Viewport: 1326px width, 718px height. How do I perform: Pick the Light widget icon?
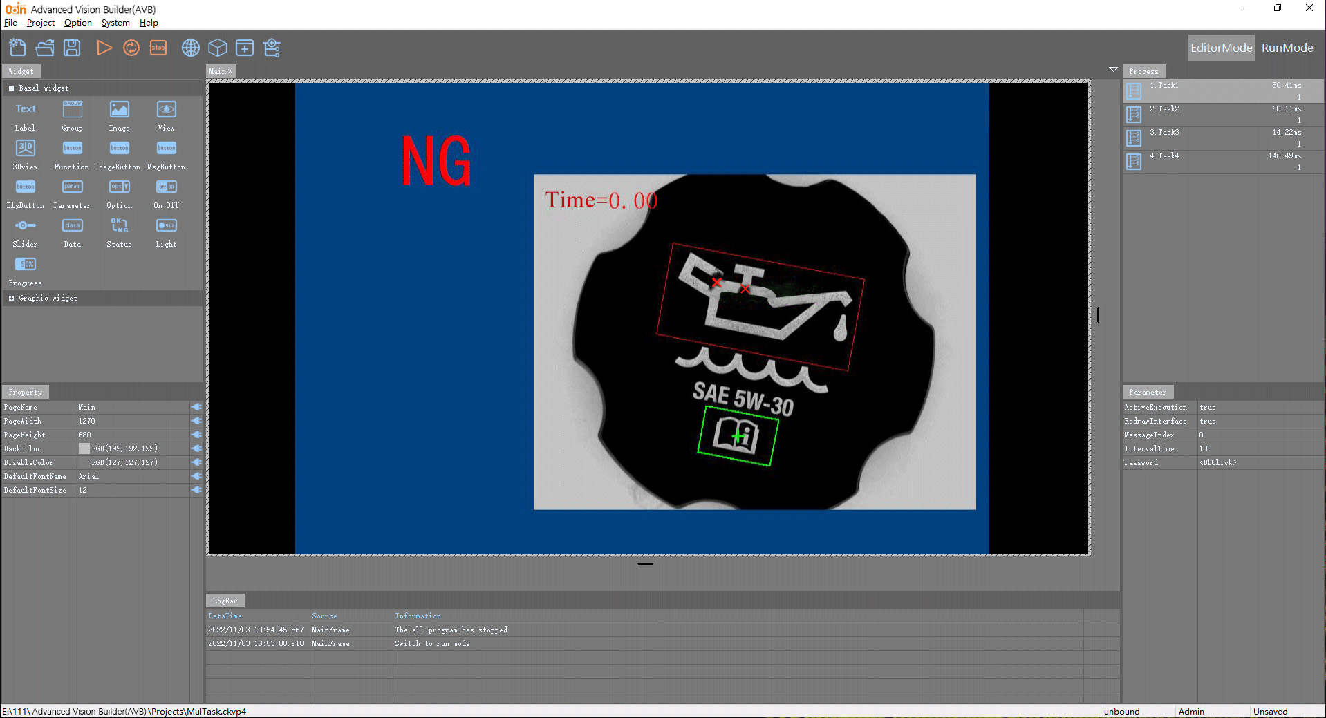(166, 226)
